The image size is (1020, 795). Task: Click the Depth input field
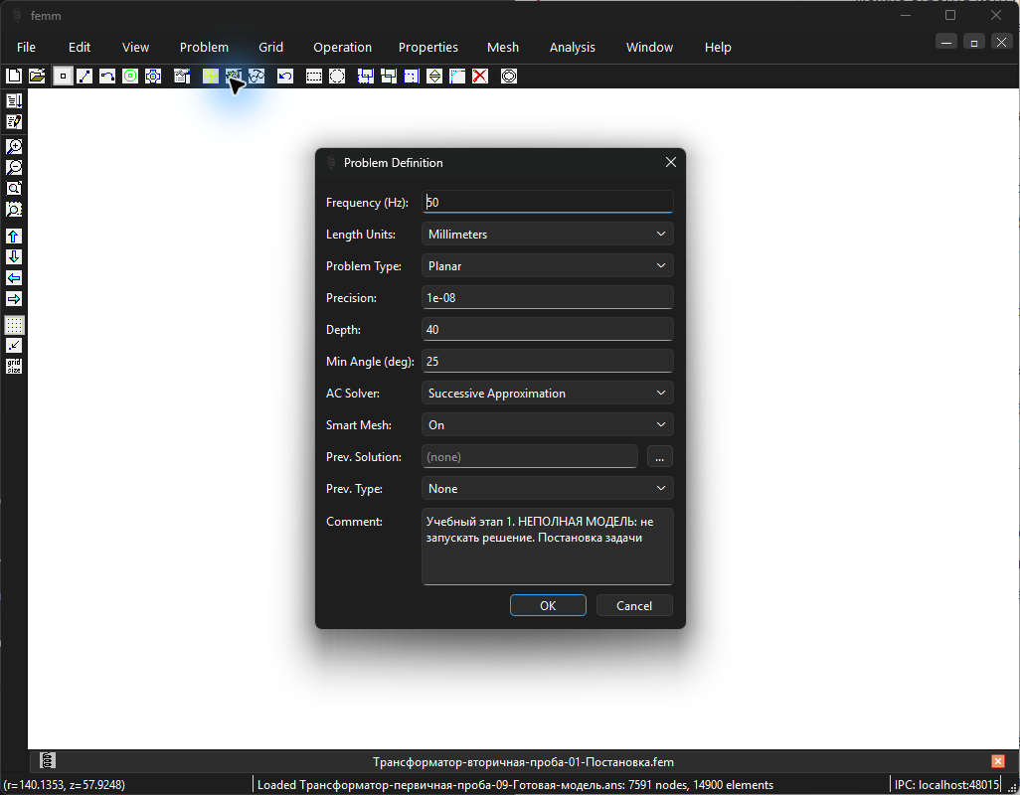[547, 330]
